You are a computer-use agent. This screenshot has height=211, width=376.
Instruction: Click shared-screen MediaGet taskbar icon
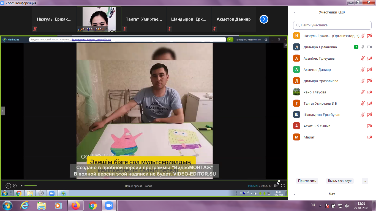click(64, 193)
